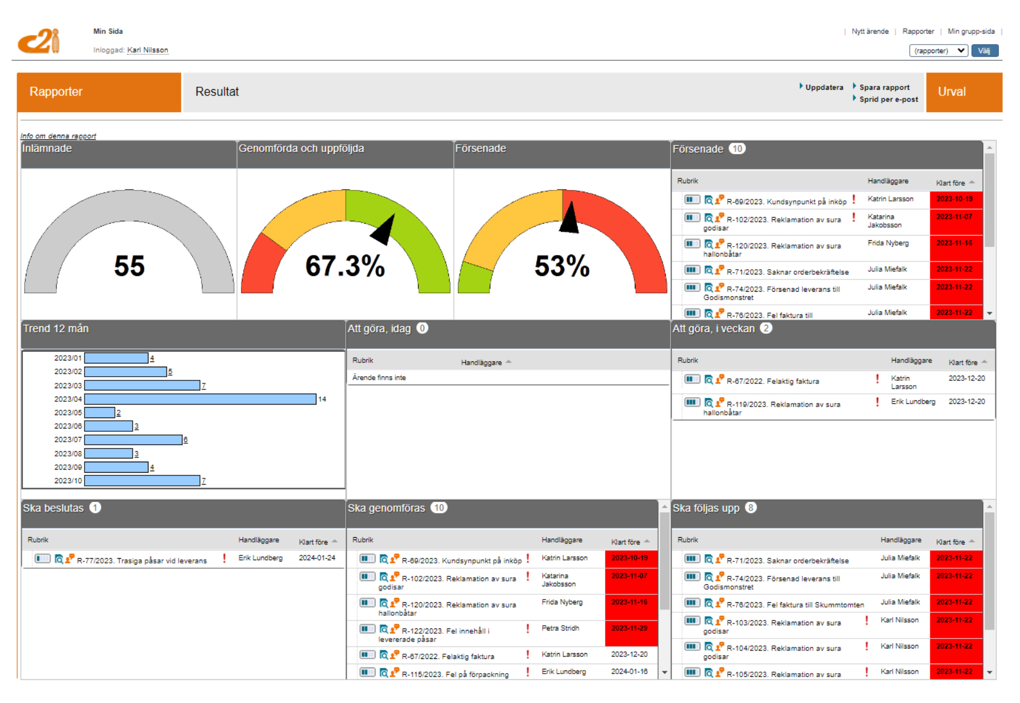Click the Genomförda och uppföljda 67.3% gauge
1020x703 pixels.
345,241
